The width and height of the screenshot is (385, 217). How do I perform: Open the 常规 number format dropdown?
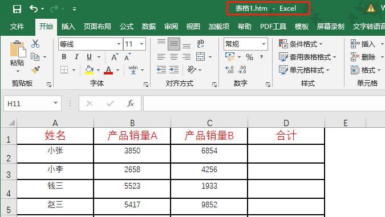[264, 44]
